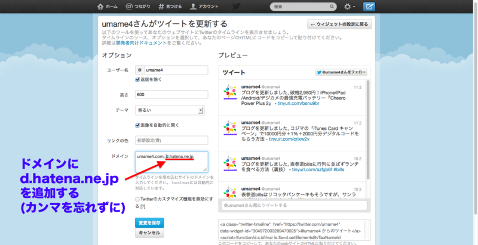This screenshot has width=478, height=245.
Task: Click the avatar of the iTunes Card tweet
Action: 229,128
